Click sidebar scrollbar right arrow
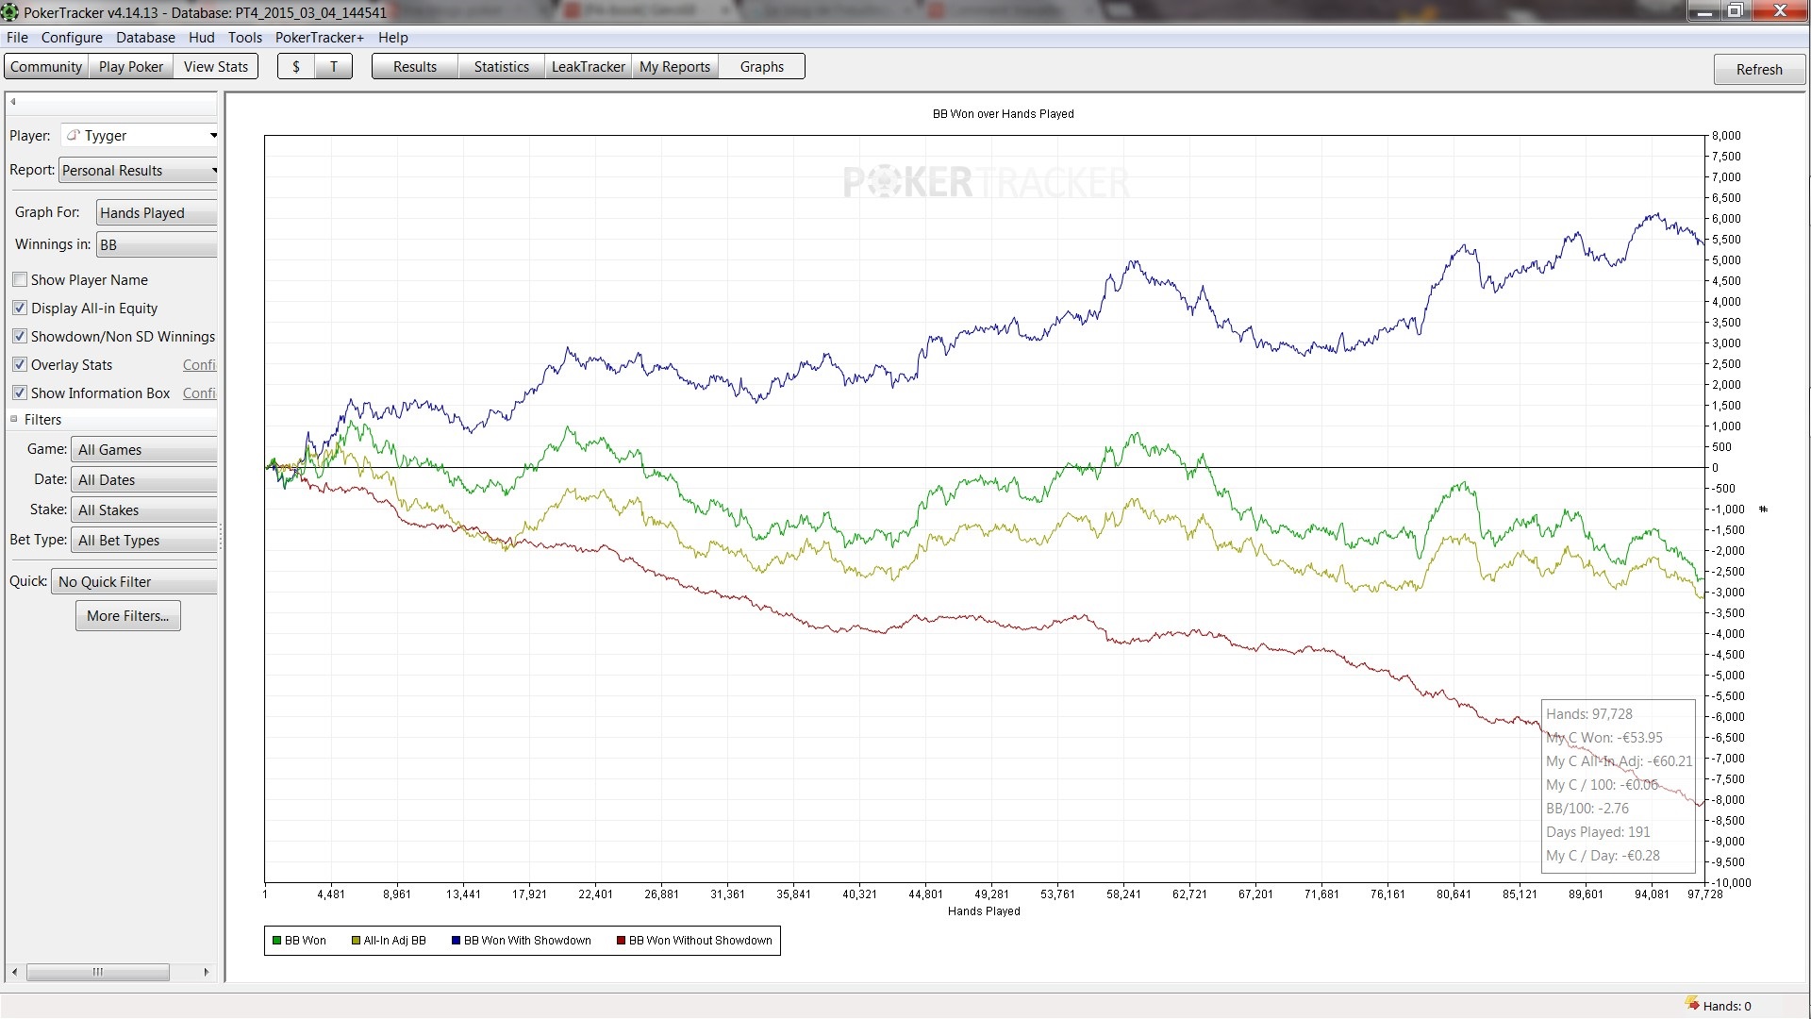Viewport: 1811px width, 1019px height. pyautogui.click(x=207, y=972)
